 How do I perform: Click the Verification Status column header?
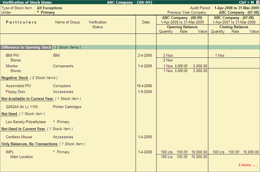[97, 25]
